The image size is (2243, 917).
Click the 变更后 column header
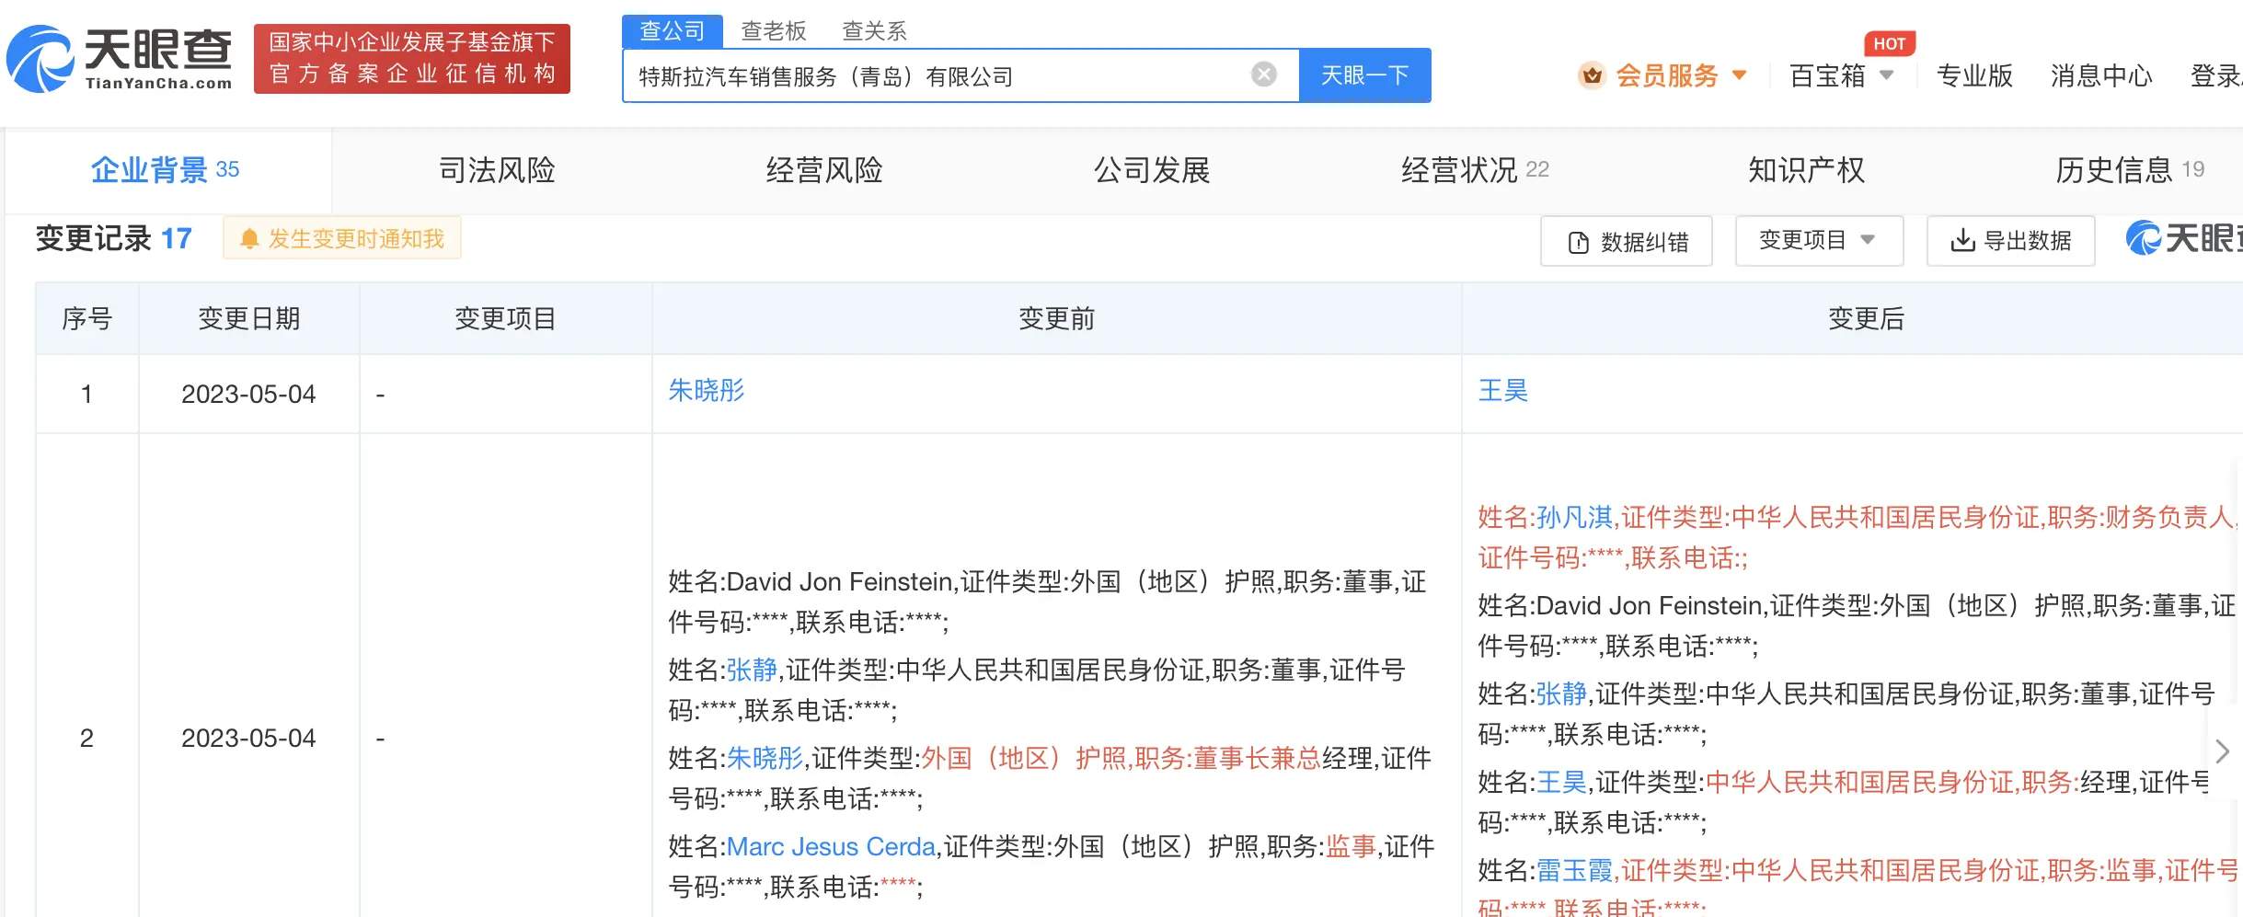click(x=1867, y=318)
